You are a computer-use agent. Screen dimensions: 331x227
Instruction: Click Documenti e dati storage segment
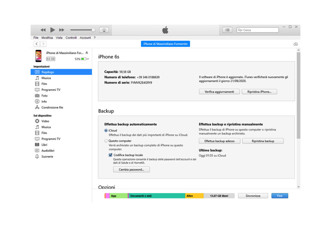[x=157, y=196]
